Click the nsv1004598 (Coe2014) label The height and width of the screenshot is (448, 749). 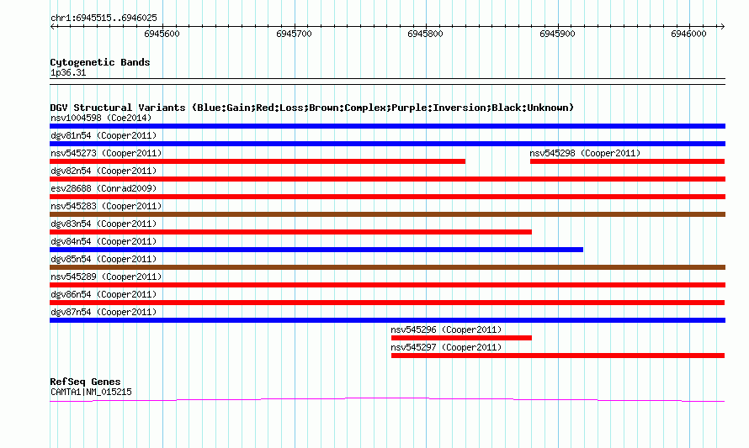[101, 118]
